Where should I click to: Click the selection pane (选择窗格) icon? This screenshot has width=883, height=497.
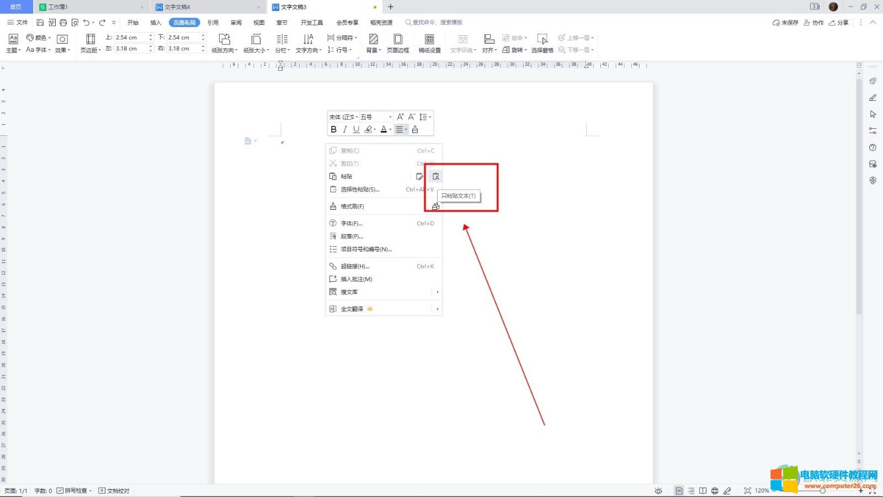pos(542,43)
